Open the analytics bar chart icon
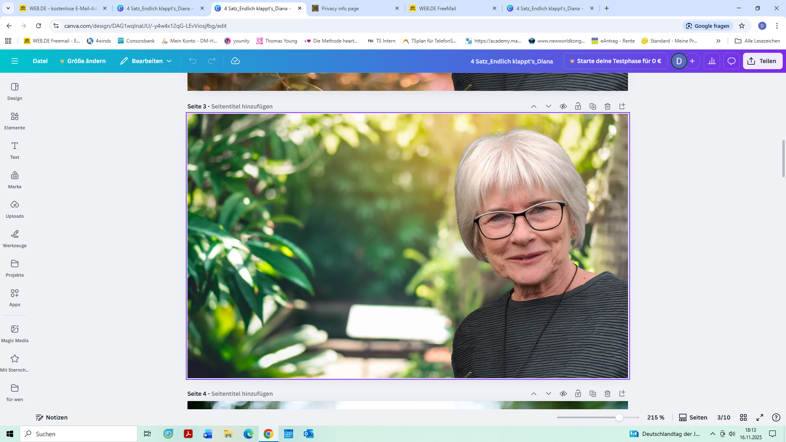The width and height of the screenshot is (786, 442). 712,61
